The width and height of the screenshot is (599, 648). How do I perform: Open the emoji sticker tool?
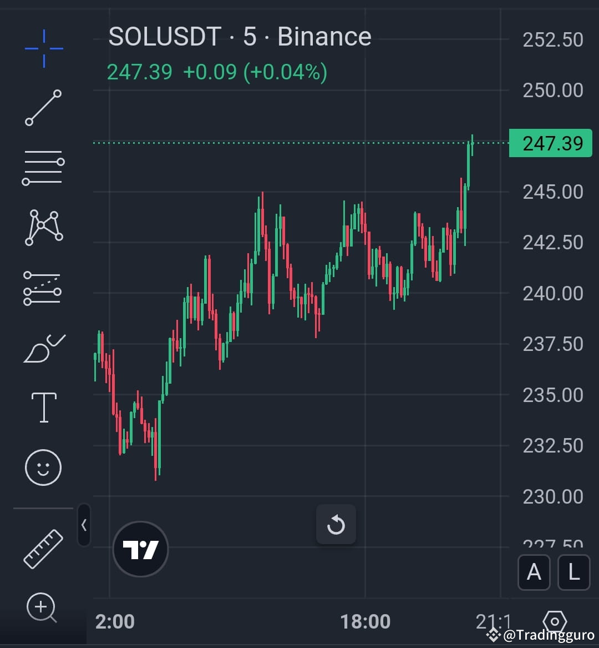tap(43, 468)
